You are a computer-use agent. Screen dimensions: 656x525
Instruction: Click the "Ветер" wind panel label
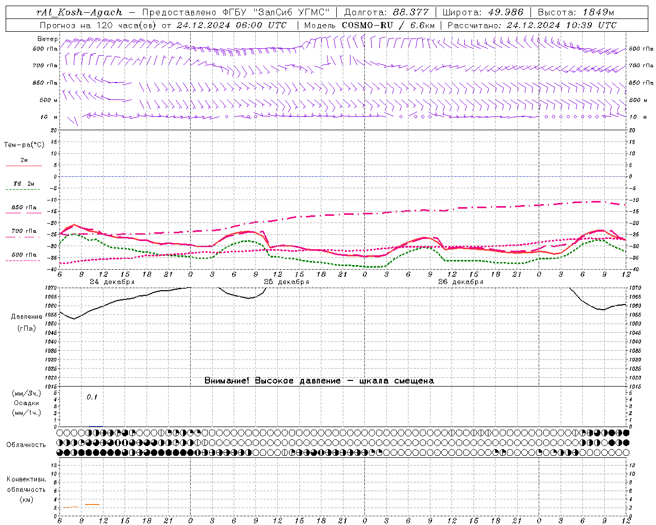[47, 39]
